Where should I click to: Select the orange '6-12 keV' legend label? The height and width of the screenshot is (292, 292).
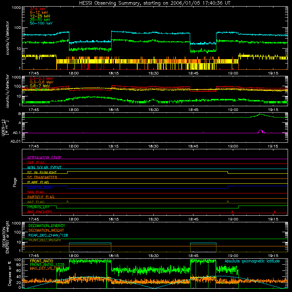click(x=39, y=12)
